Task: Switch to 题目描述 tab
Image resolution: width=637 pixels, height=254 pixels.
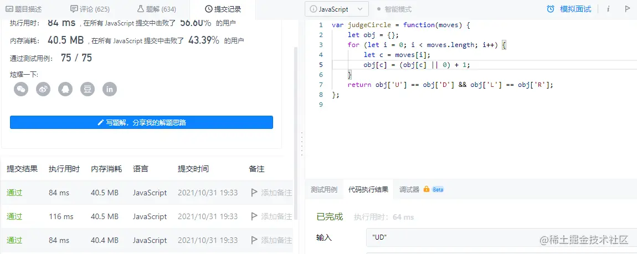Action: coord(24,9)
